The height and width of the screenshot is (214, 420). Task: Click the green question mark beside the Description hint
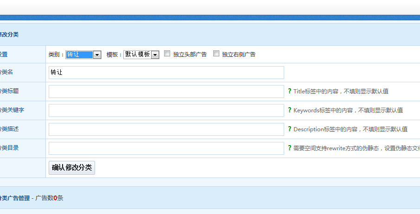[x=289, y=129]
